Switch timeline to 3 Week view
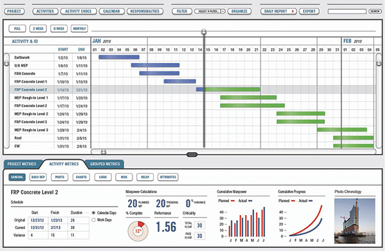Viewport: 386px width, 251px height. [38, 28]
